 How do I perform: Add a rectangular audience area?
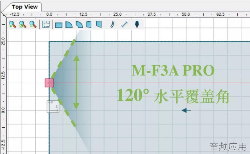coord(59,25)
